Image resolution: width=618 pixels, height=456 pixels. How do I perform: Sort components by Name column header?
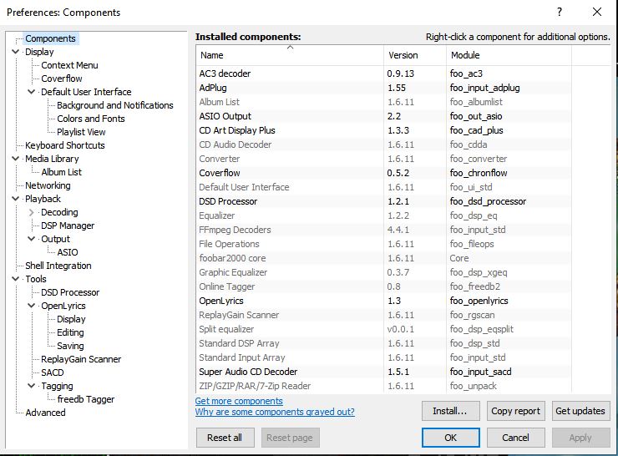[290, 55]
